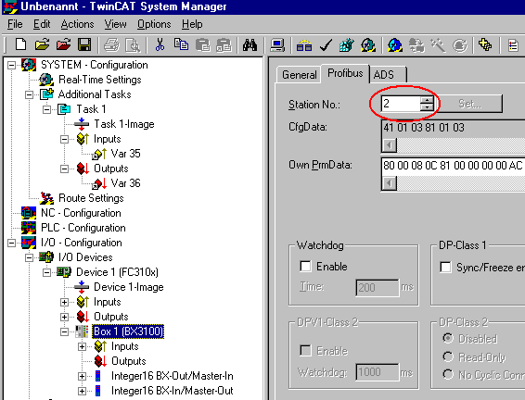525x400 pixels.
Task: Click the New document toolbar icon
Action: pyautogui.click(x=20, y=44)
